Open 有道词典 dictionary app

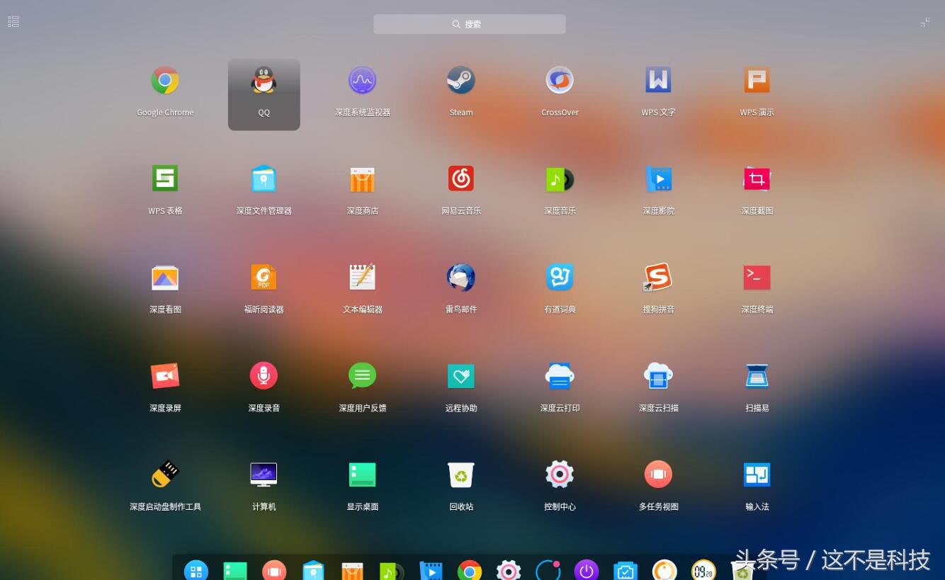pyautogui.click(x=560, y=278)
